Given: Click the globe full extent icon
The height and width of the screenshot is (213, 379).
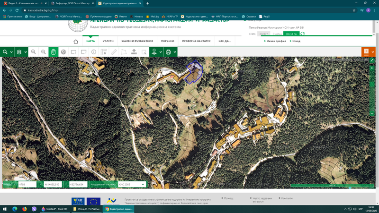Looking at the screenshot, I should [x=63, y=52].
